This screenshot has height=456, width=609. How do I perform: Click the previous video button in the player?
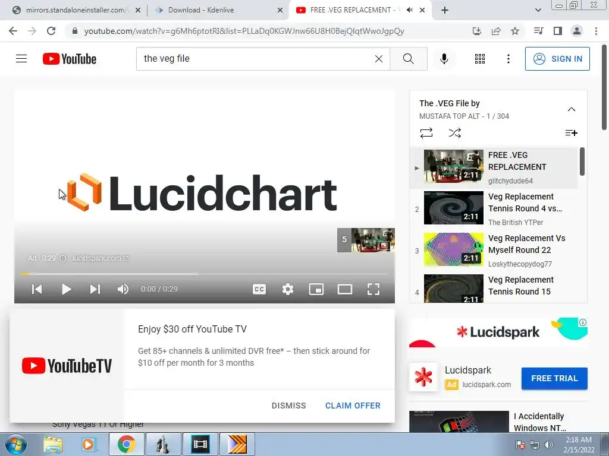37,289
